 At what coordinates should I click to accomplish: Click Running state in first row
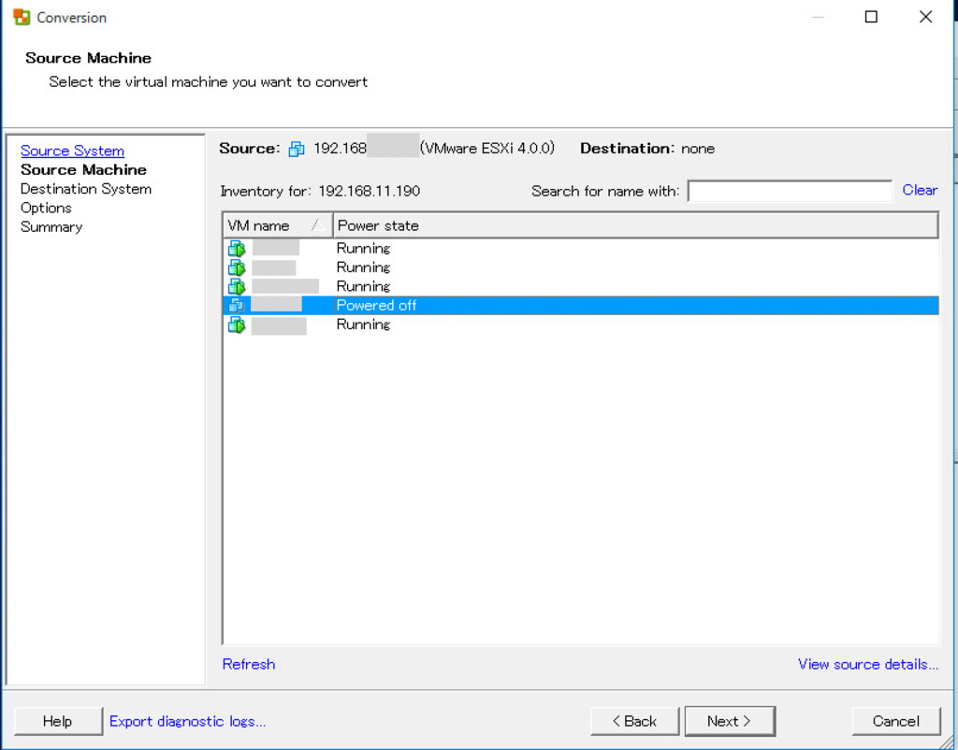pyautogui.click(x=364, y=248)
